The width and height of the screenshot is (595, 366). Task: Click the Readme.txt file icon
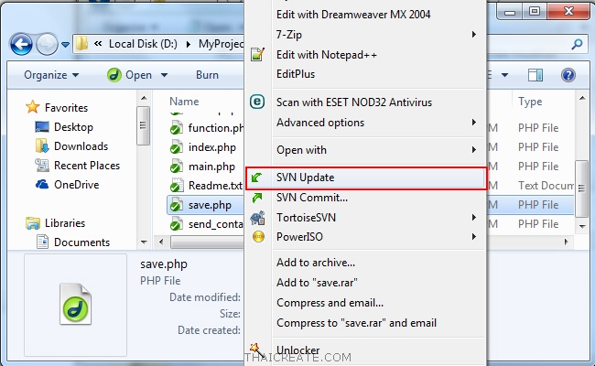click(176, 186)
